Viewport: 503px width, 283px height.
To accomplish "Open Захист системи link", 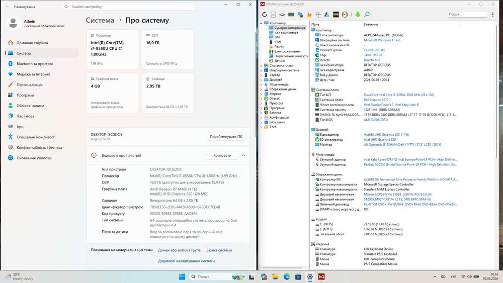I will [219, 250].
